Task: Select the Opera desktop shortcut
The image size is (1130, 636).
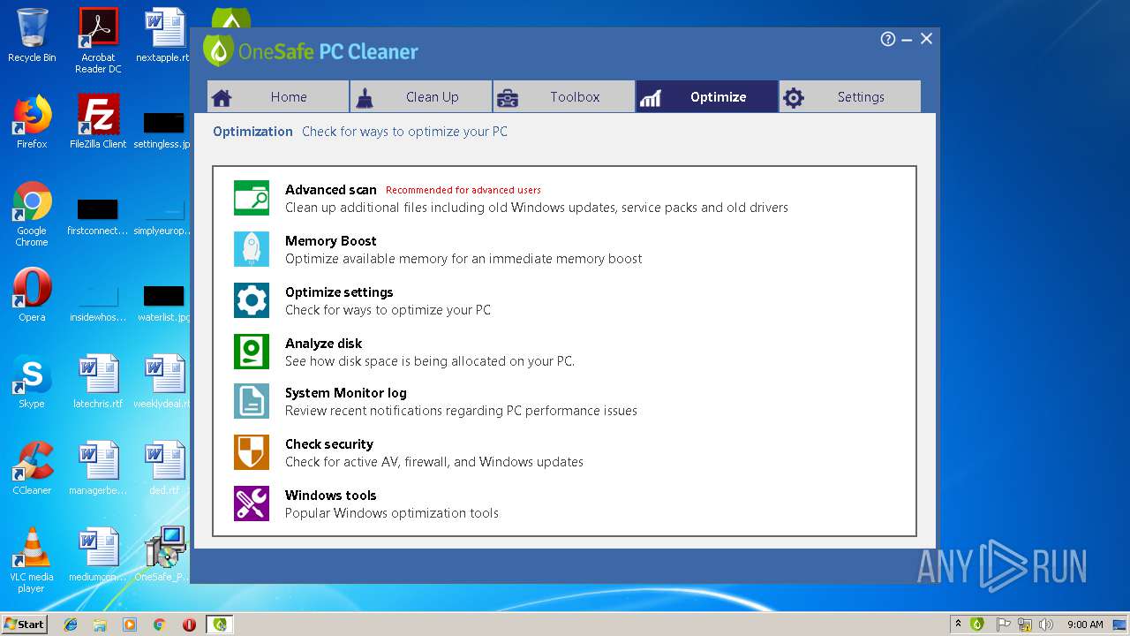Action: click(x=32, y=295)
